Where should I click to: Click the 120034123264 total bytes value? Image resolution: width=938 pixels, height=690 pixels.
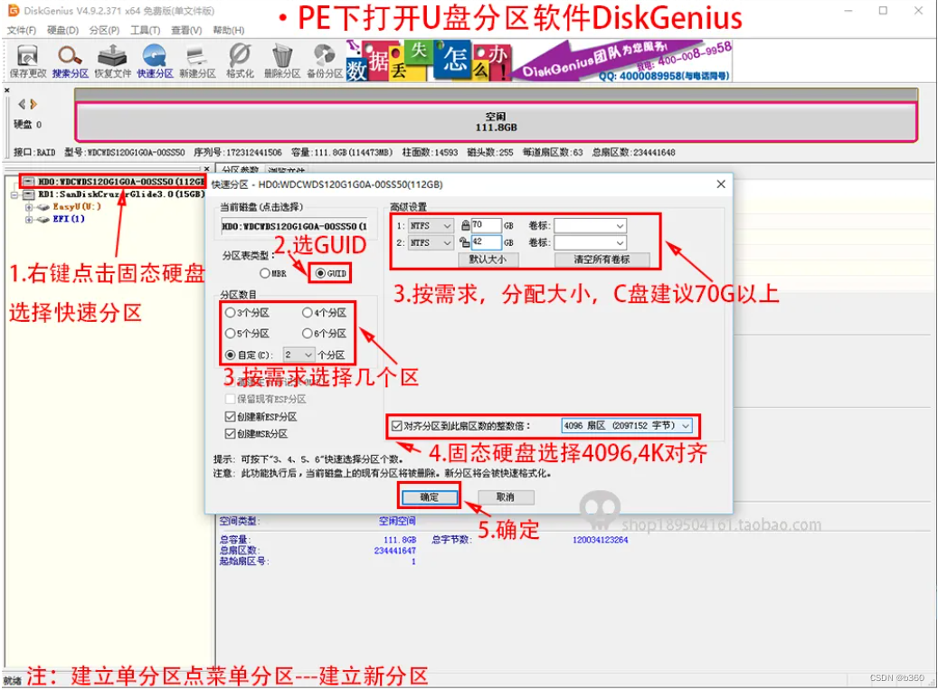coord(600,540)
